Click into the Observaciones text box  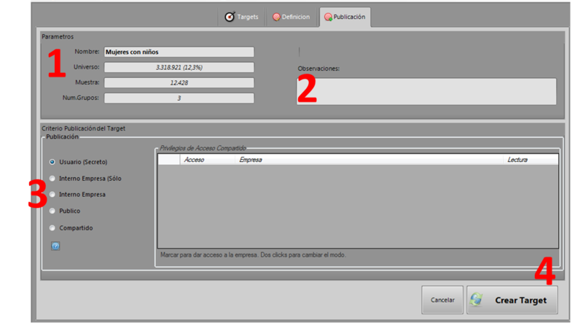(x=426, y=91)
